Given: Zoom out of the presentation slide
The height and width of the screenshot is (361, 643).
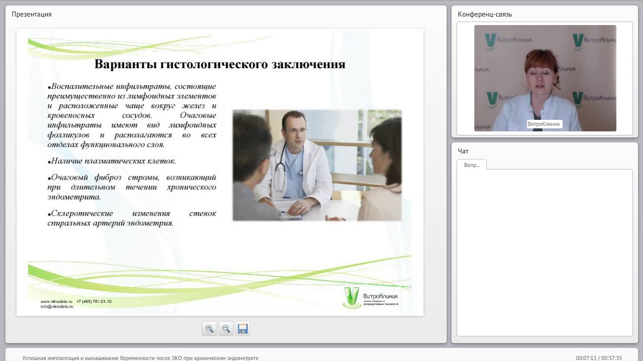Looking at the screenshot, I should 226,328.
